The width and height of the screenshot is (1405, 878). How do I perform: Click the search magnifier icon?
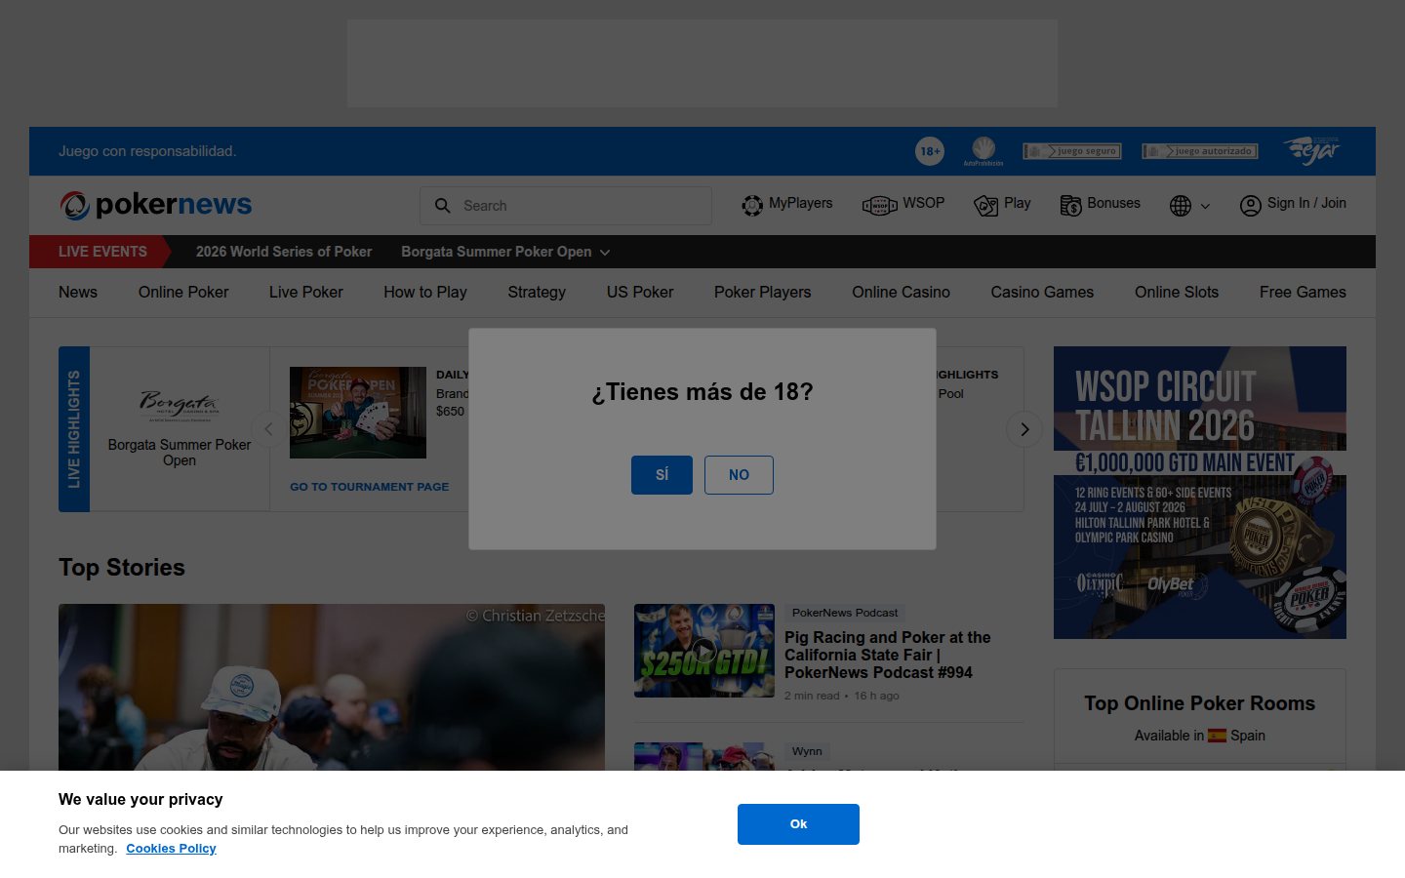click(442, 206)
